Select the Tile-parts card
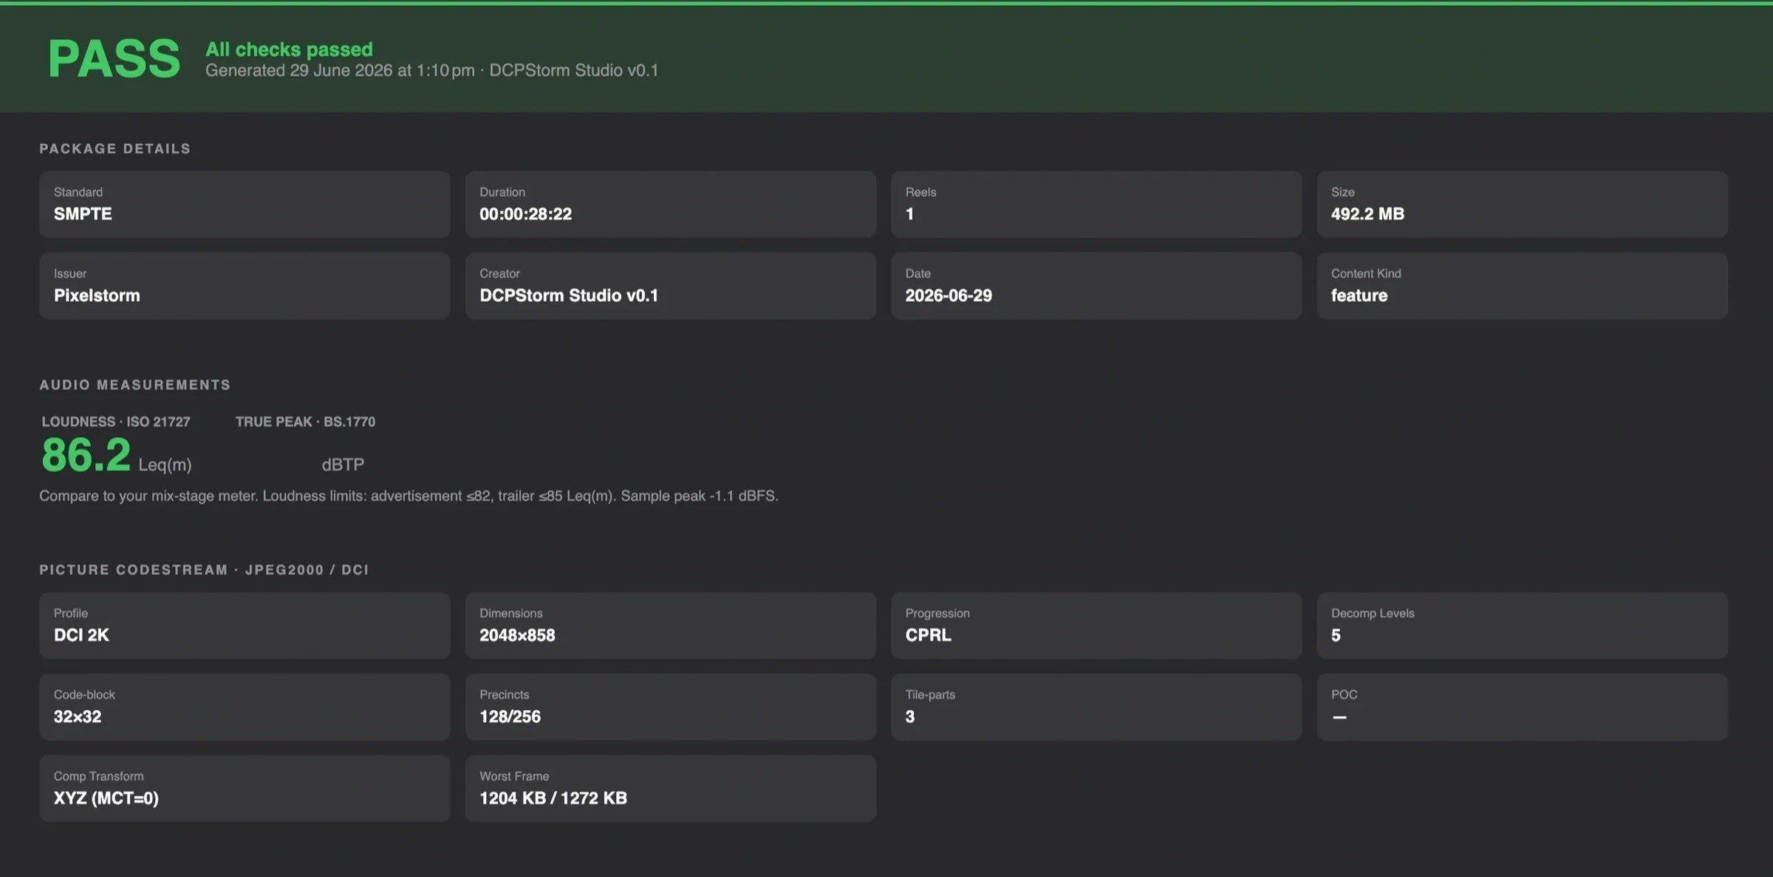 [1096, 706]
